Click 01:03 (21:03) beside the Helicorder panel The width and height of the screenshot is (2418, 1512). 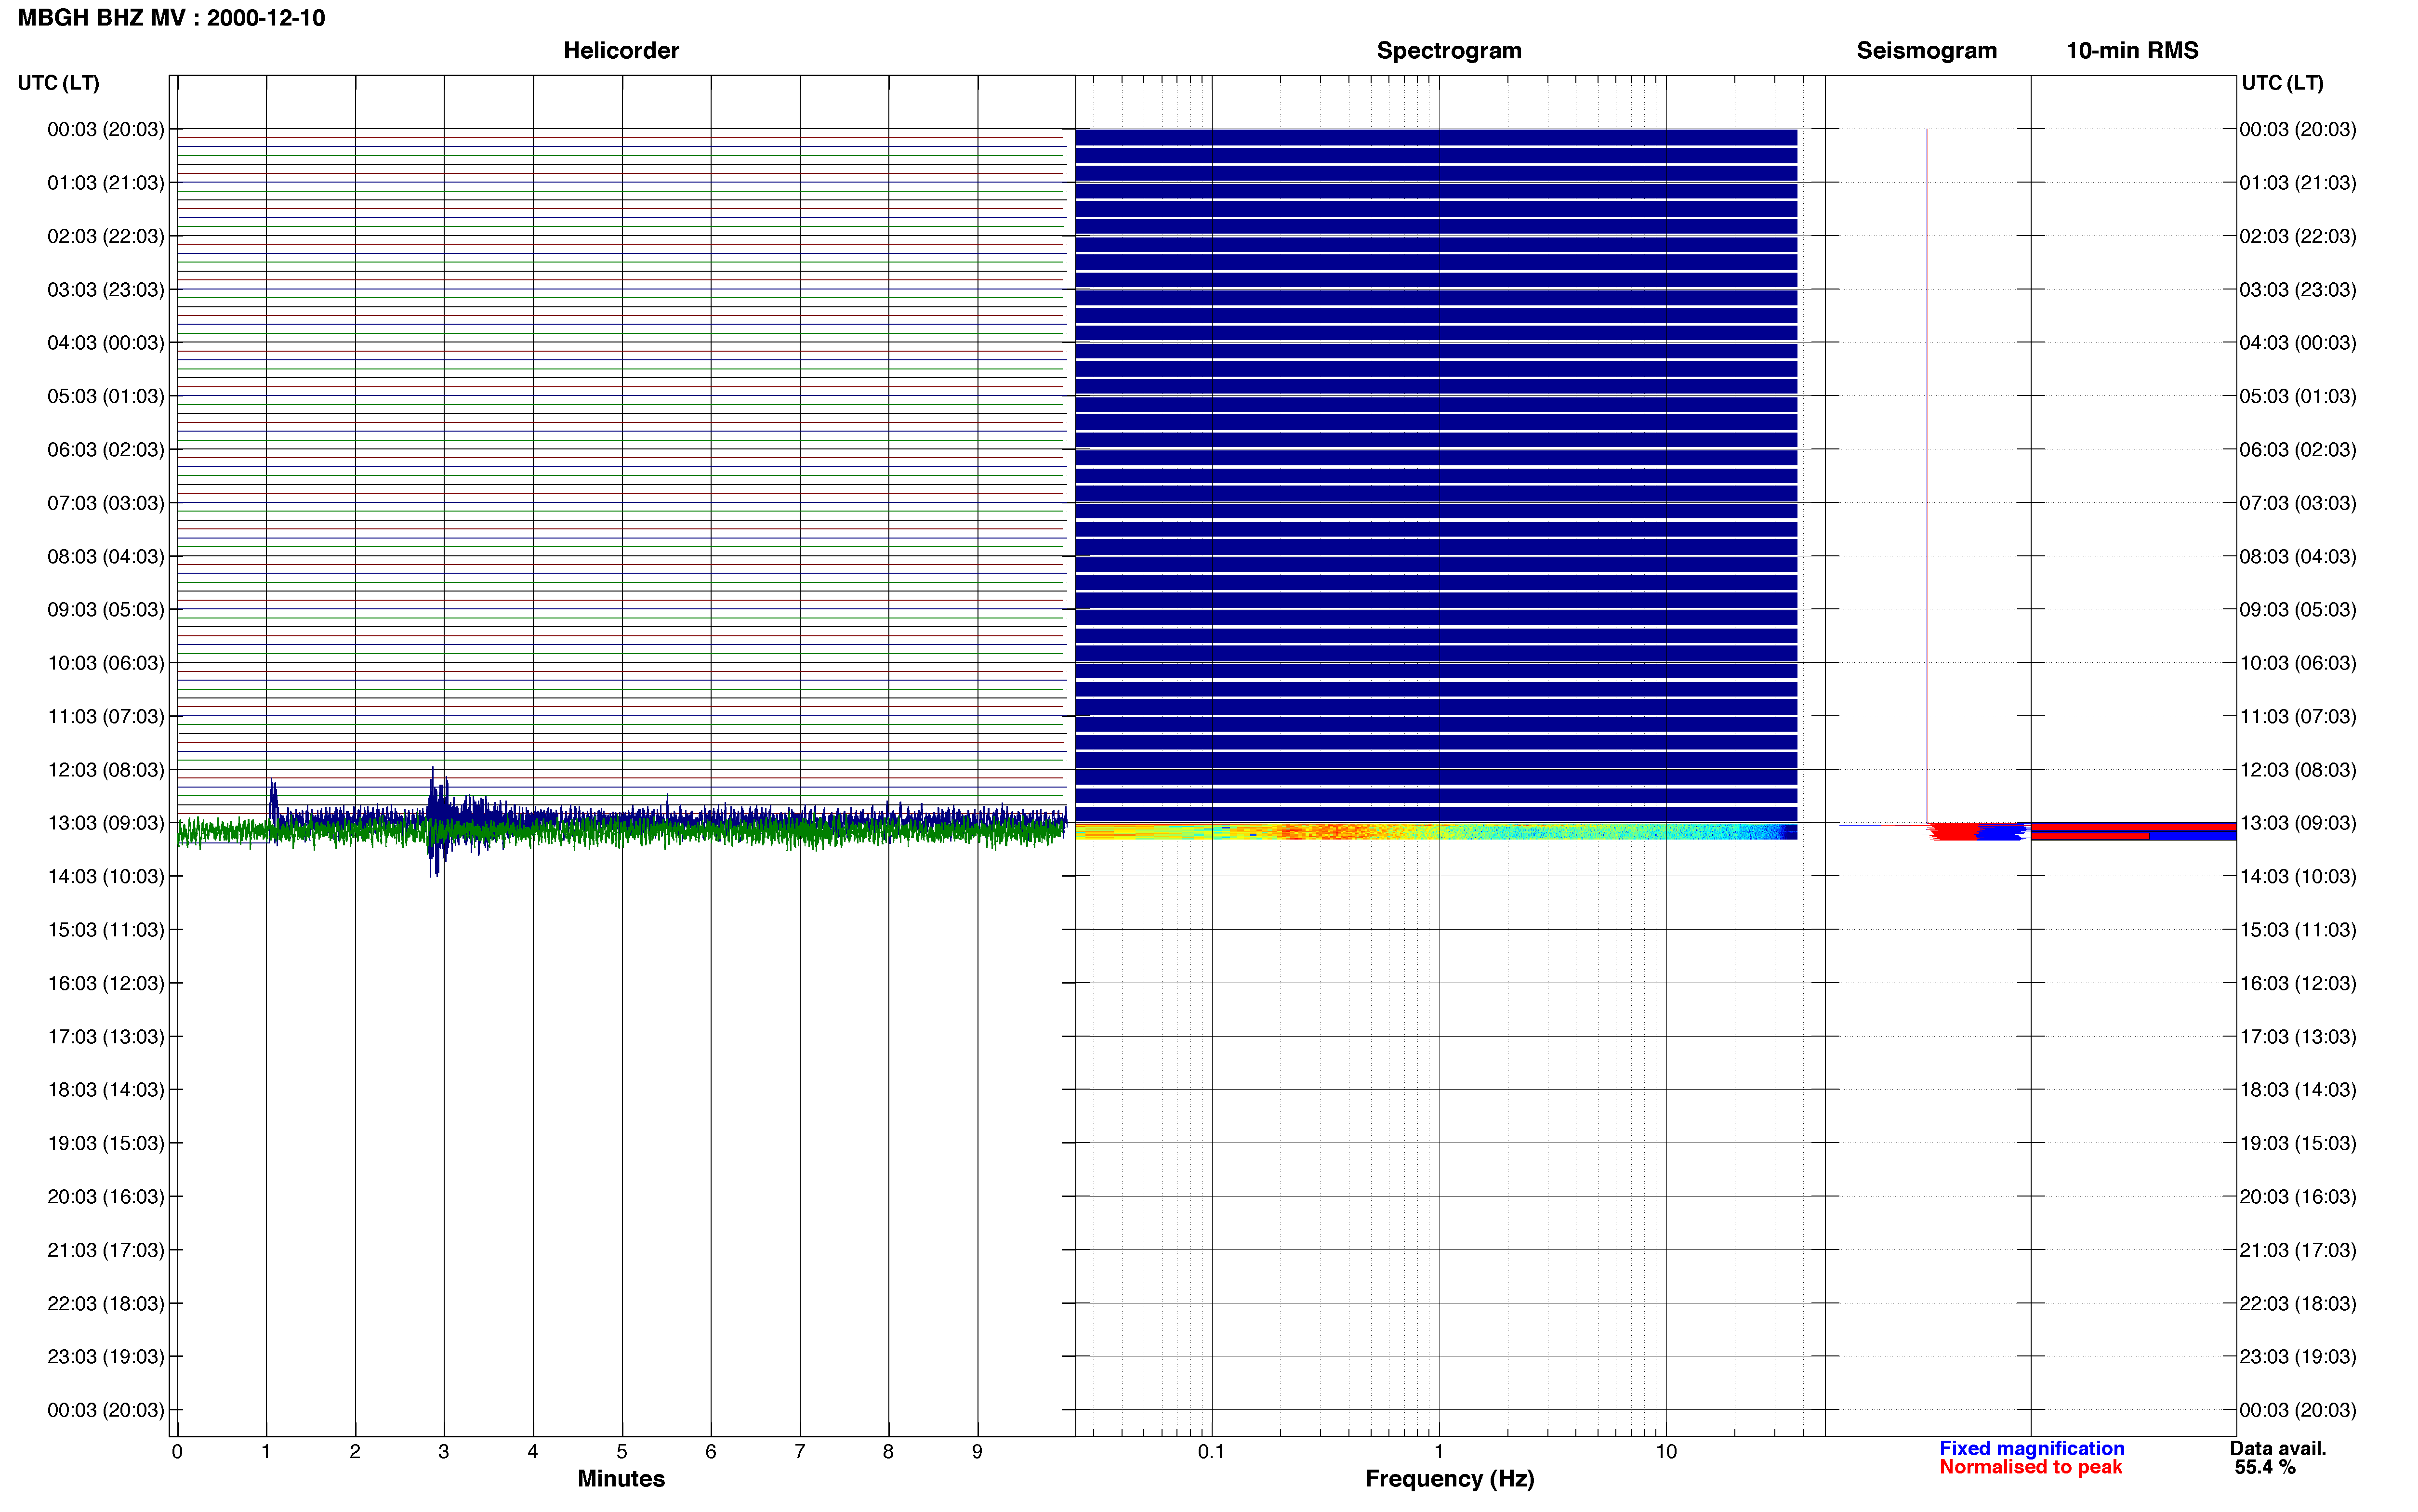pyautogui.click(x=105, y=183)
